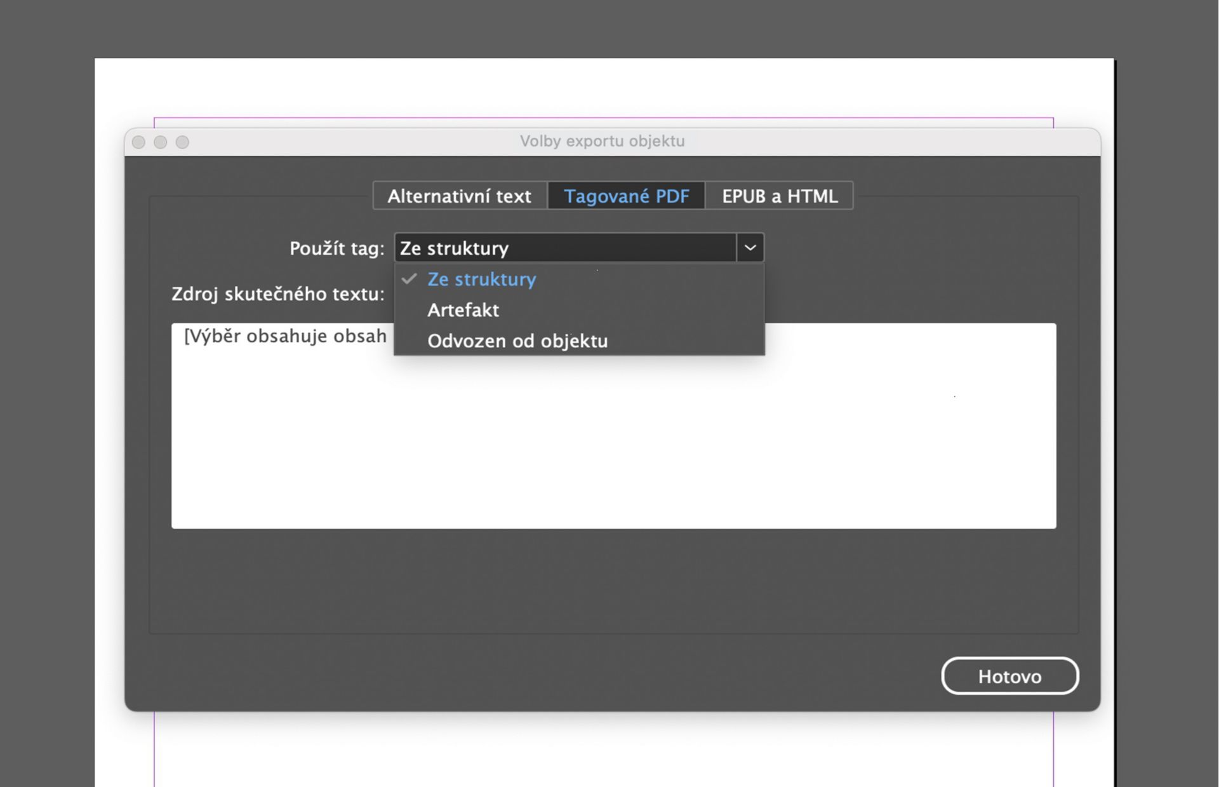1219x787 pixels.
Task: Choose the Ze struktury option in the list
Action: (x=481, y=279)
